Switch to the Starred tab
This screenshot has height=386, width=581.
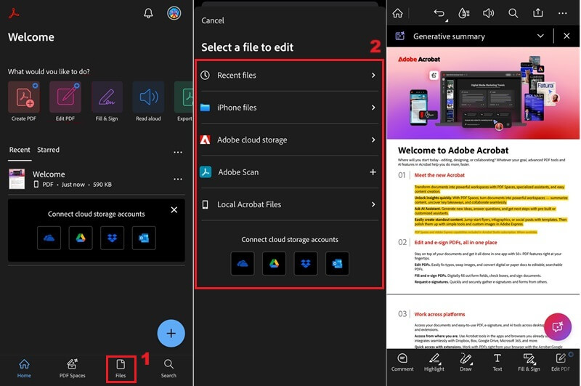(48, 150)
